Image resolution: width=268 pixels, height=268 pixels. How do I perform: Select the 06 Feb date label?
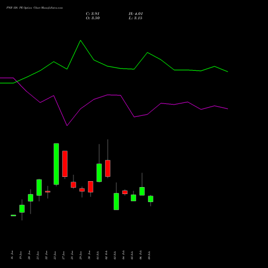pyautogui.click(x=140, y=255)
